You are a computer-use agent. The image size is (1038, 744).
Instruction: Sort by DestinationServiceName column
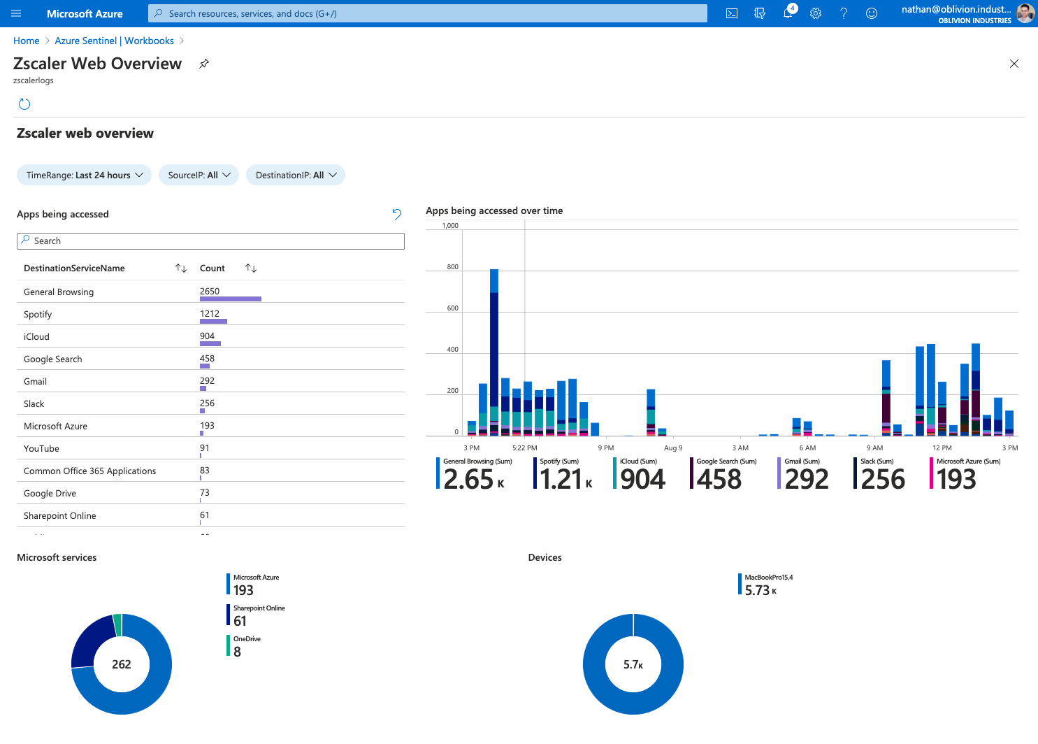[181, 269]
